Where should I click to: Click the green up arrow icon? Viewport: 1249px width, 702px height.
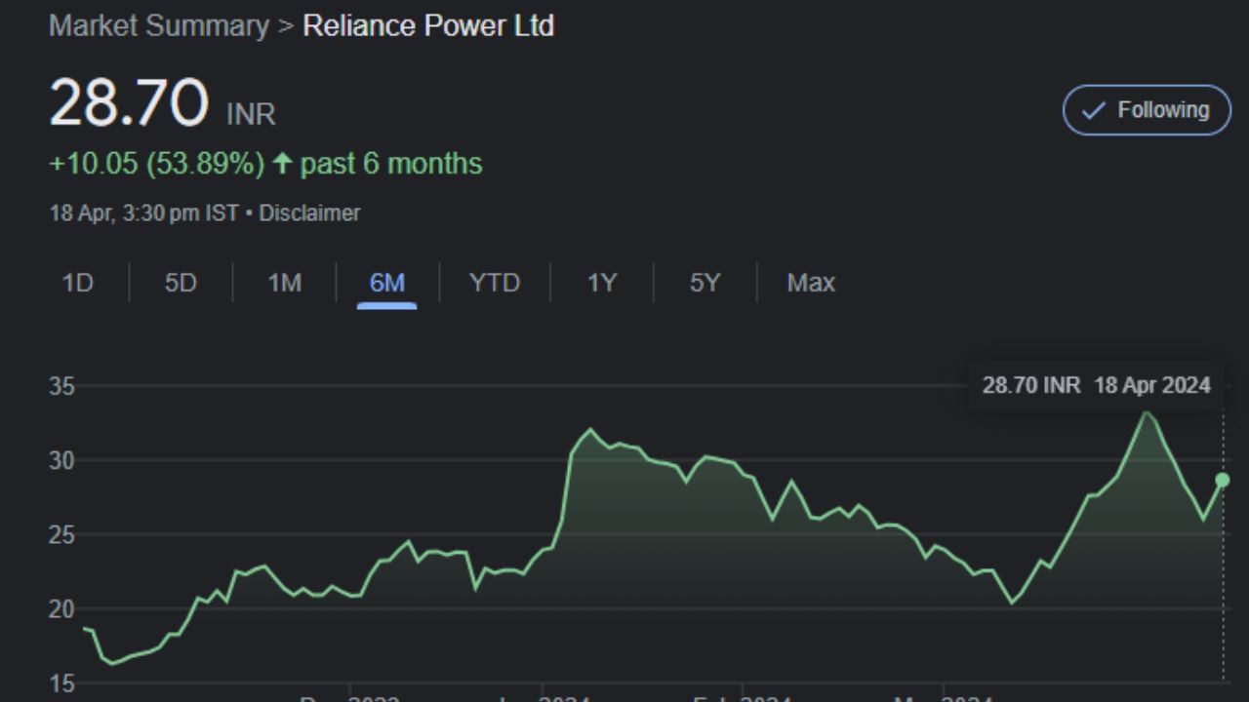[x=282, y=164]
